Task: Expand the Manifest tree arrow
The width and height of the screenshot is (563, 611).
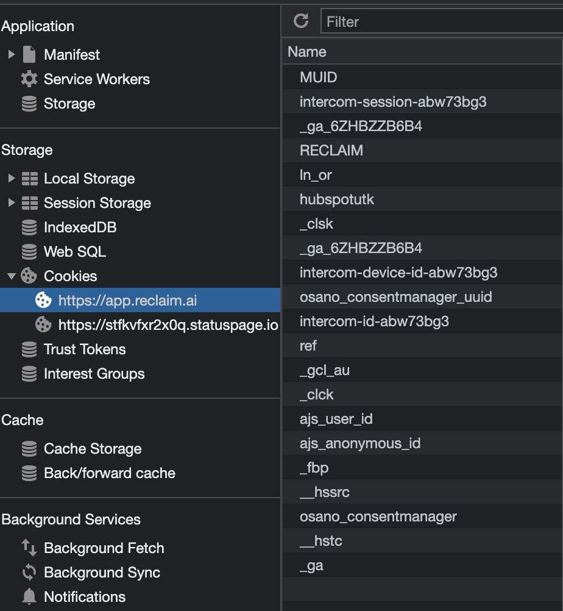Action: click(x=12, y=54)
